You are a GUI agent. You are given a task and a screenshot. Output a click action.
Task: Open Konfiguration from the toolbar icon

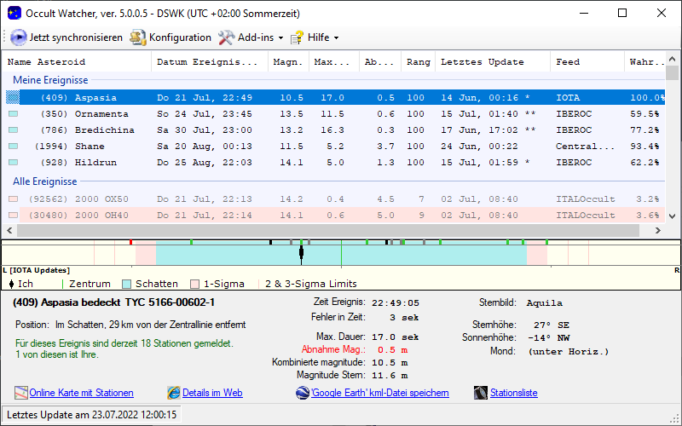pyautogui.click(x=137, y=37)
